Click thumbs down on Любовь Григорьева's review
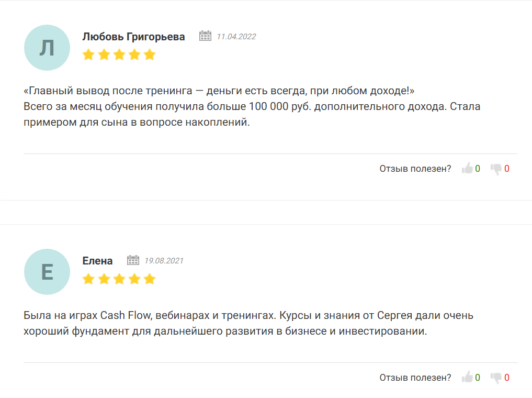The image size is (532, 398). [496, 169]
